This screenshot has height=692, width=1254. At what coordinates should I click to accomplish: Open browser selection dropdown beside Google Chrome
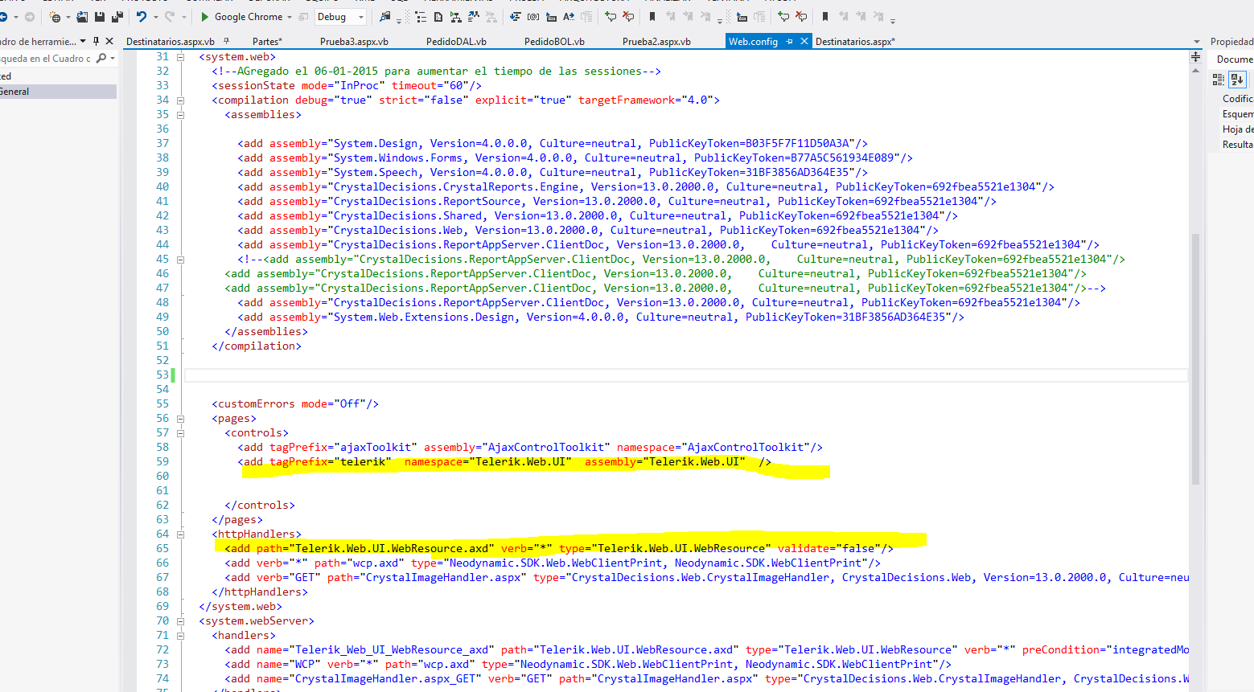[290, 17]
